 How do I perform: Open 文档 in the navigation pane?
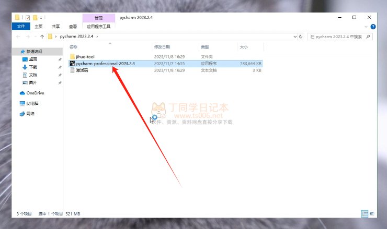33,75
